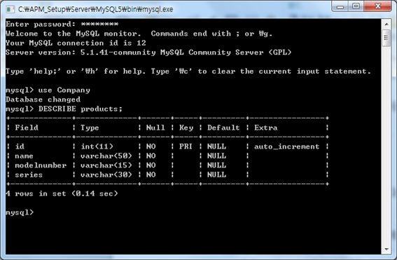Image resolution: width=397 pixels, height=260 pixels.
Task: Click the last empty mysql> prompt
Action: click(20, 212)
